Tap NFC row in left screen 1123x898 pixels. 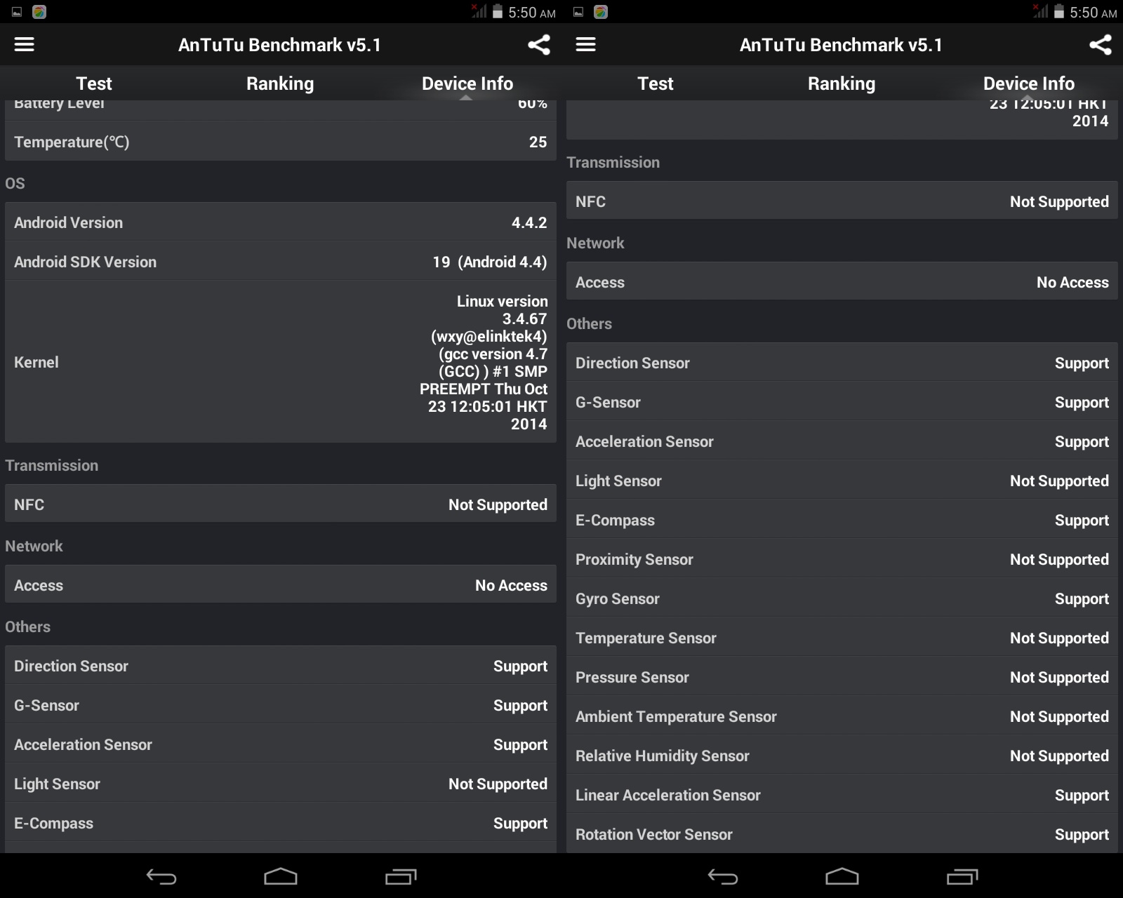(281, 504)
